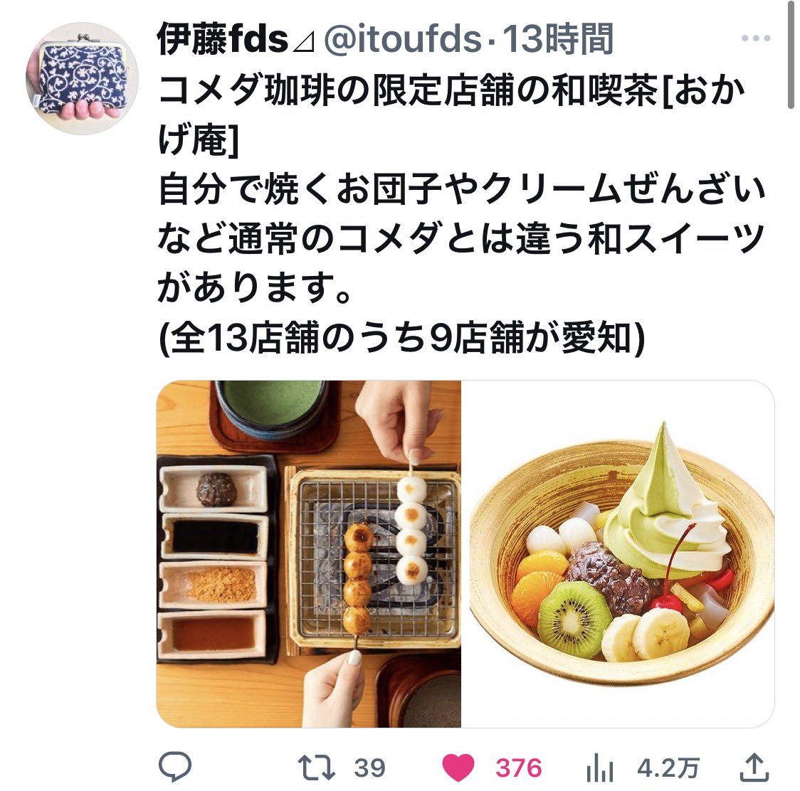Tap the retweet arrows icon
Screen dimensions: 800x791
(316, 768)
